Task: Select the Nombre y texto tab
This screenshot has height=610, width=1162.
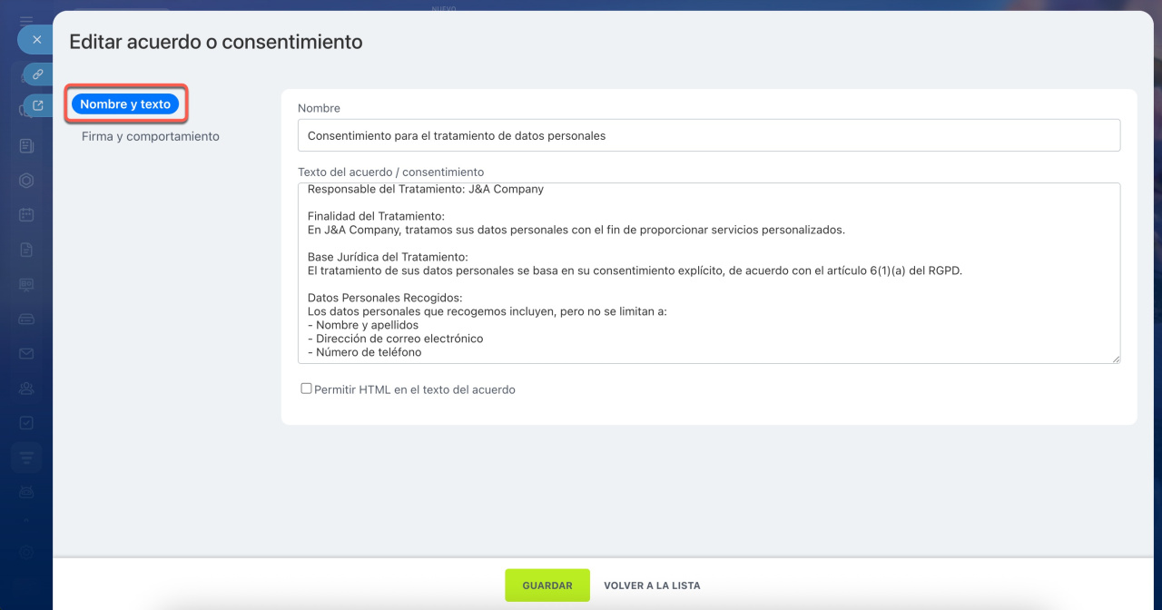Action: (125, 104)
